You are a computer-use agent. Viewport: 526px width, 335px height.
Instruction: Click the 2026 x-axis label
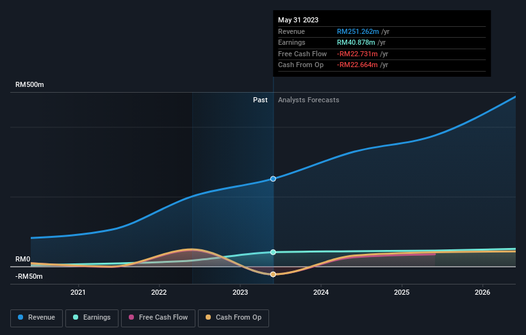click(x=482, y=292)
